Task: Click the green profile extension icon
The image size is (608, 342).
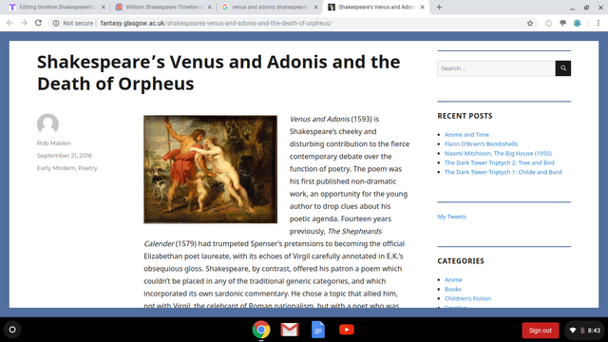Action: coord(578,23)
